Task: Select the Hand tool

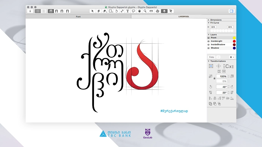Action: click(139, 11)
